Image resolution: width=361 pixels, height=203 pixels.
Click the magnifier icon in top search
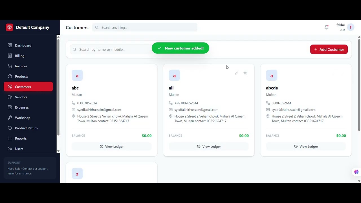pyautogui.click(x=97, y=27)
